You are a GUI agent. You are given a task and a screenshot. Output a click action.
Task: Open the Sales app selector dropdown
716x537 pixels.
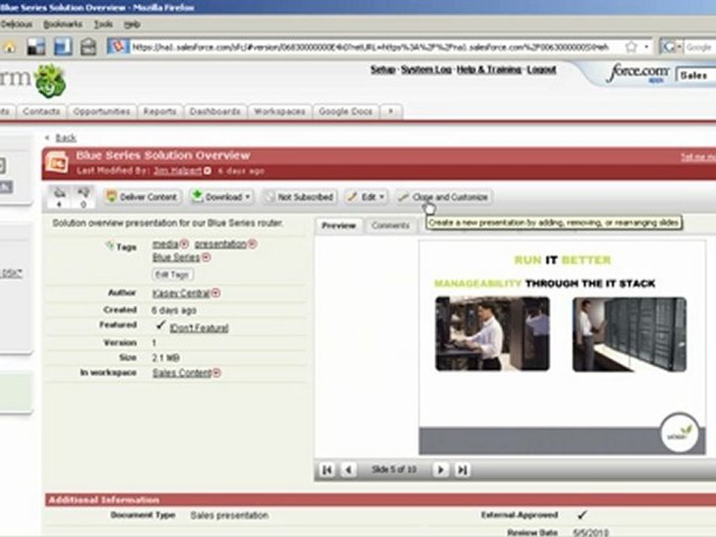(696, 75)
